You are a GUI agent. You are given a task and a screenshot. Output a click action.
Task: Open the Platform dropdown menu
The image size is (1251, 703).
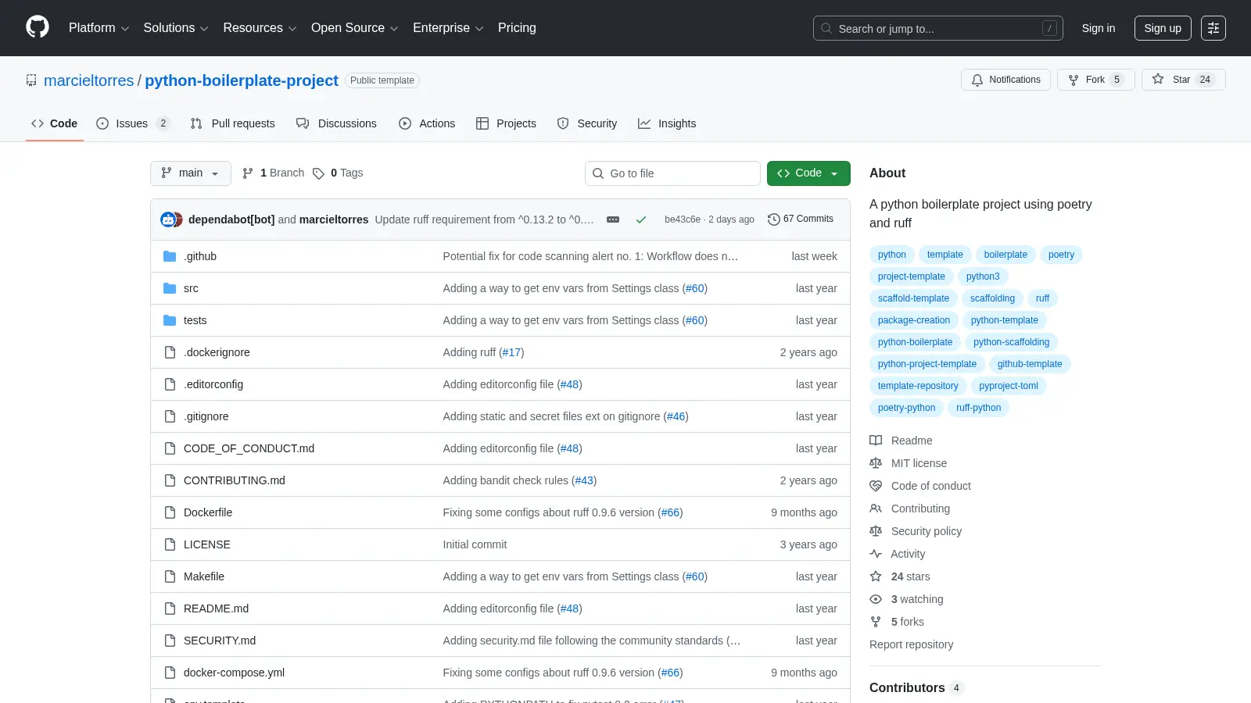pyautogui.click(x=99, y=27)
